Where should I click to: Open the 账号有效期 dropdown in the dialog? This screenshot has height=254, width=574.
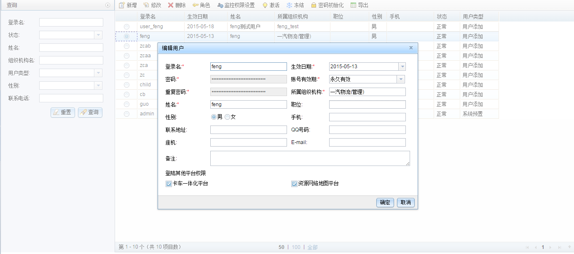point(401,79)
